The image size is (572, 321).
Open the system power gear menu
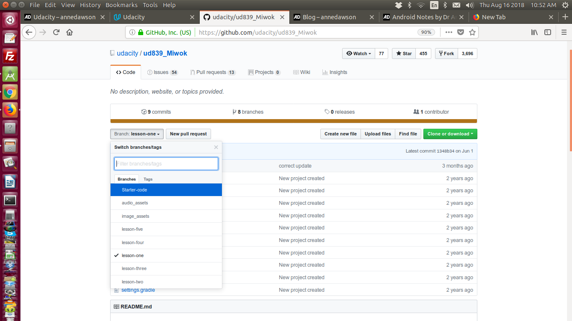(564, 5)
